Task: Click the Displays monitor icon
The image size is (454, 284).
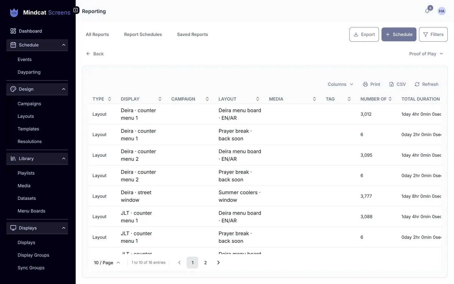Action: click(x=13, y=228)
